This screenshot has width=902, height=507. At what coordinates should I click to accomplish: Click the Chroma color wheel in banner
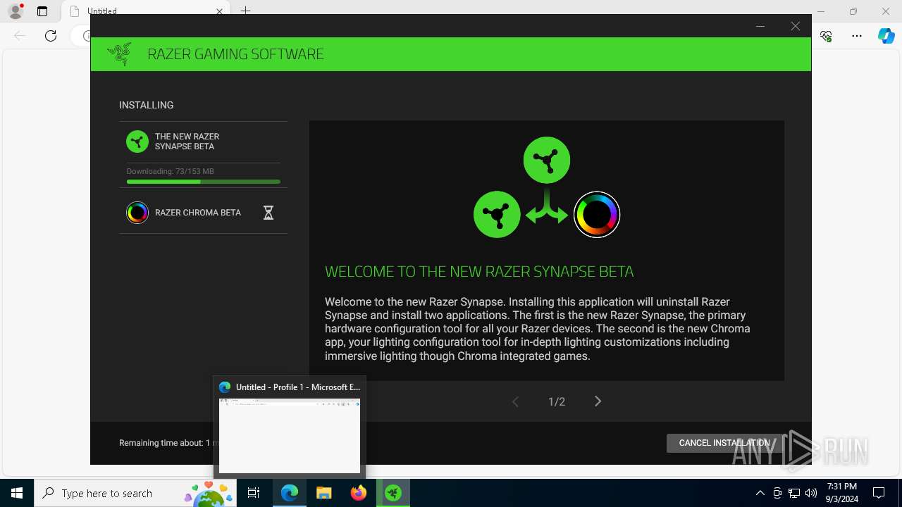coord(597,214)
